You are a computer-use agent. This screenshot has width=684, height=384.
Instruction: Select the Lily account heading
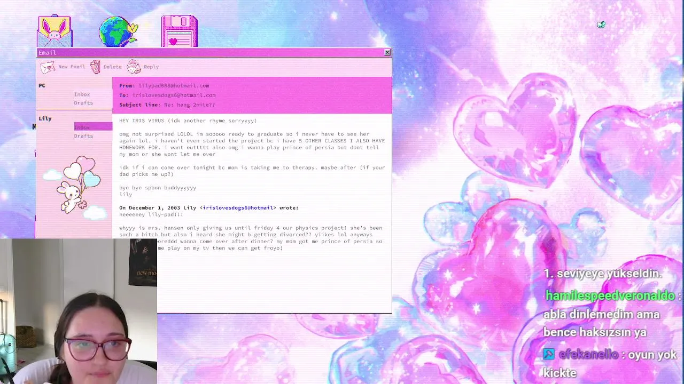click(x=45, y=118)
